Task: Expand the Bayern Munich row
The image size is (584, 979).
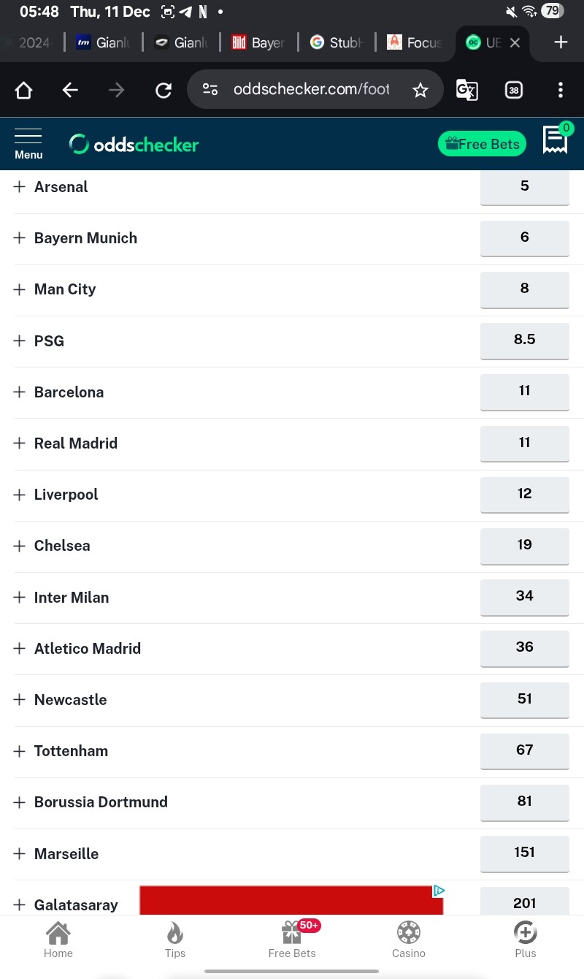Action: (20, 238)
